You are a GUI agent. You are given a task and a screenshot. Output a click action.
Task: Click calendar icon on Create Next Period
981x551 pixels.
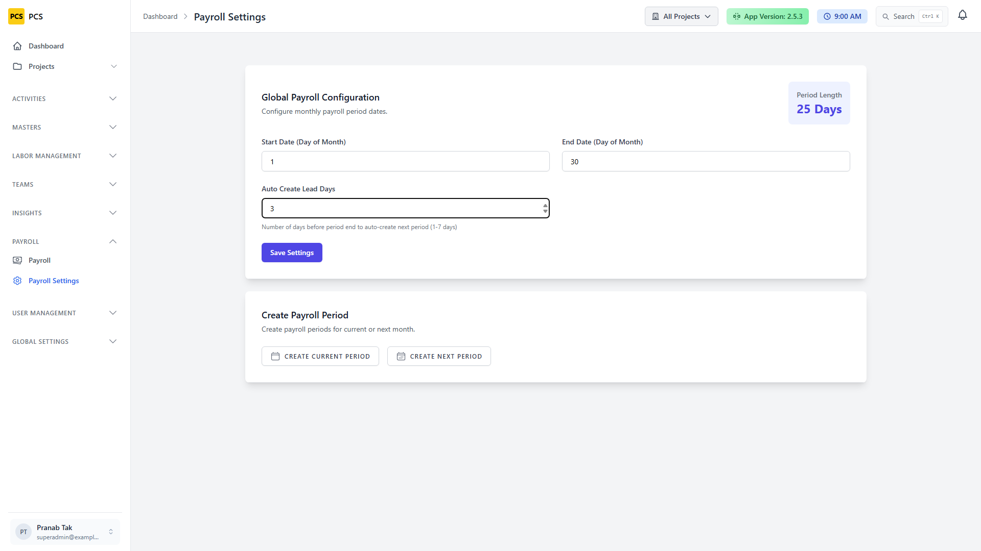[401, 356]
